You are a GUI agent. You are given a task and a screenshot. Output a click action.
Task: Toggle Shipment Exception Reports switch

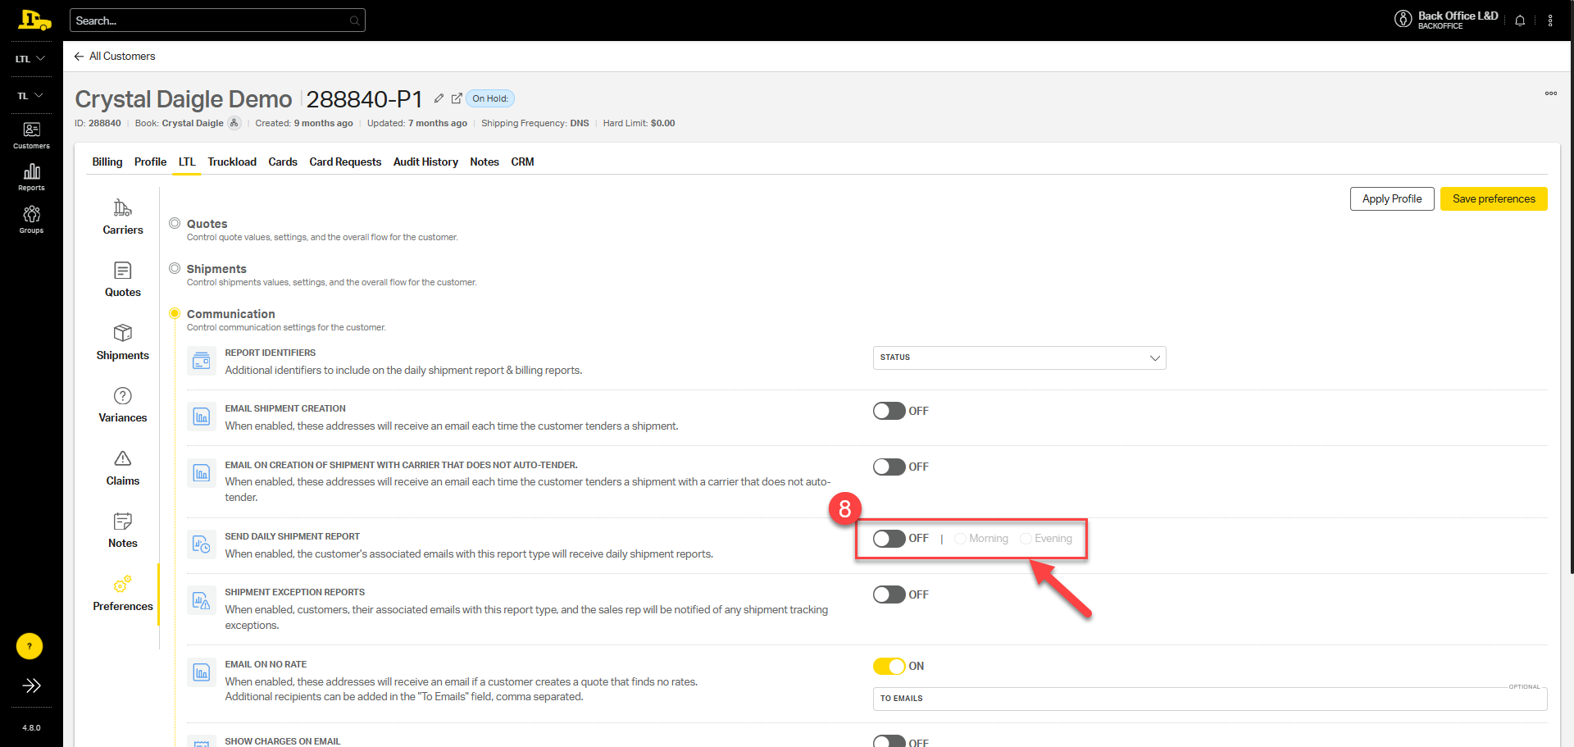pos(889,594)
